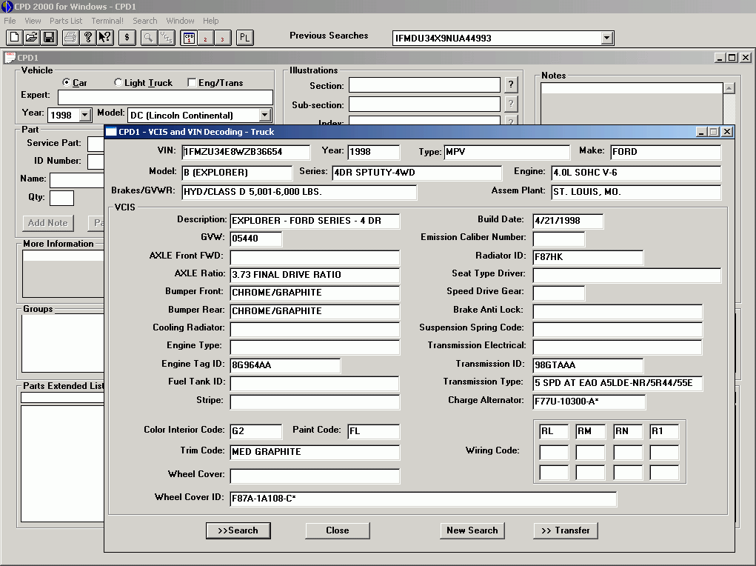Expand the Model dropdown

(264, 115)
